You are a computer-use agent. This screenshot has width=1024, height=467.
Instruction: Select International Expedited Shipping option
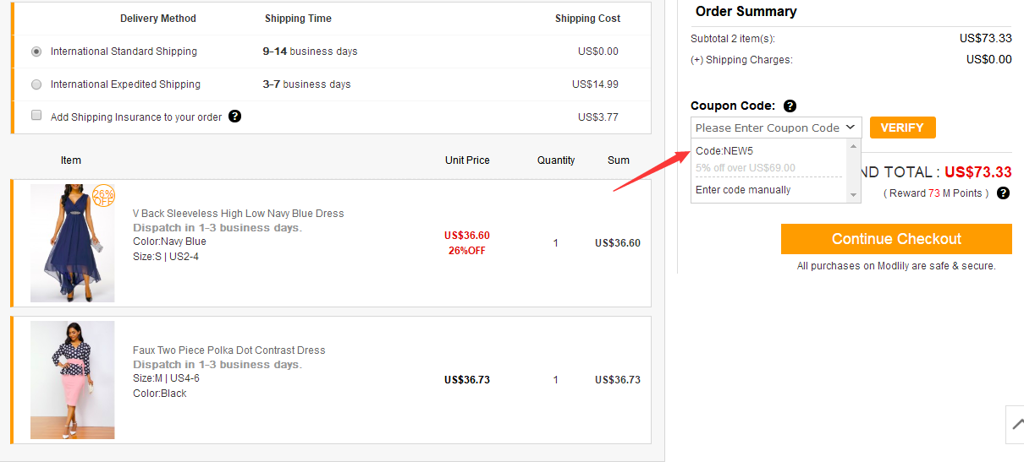pyautogui.click(x=36, y=84)
